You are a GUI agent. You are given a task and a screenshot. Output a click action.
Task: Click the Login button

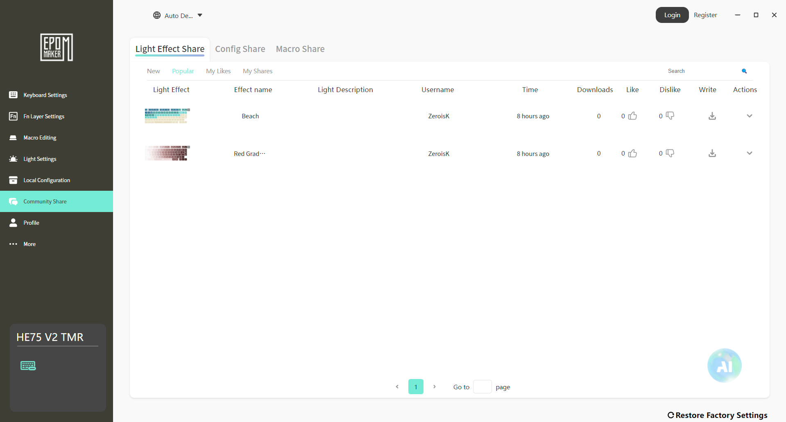[672, 15]
